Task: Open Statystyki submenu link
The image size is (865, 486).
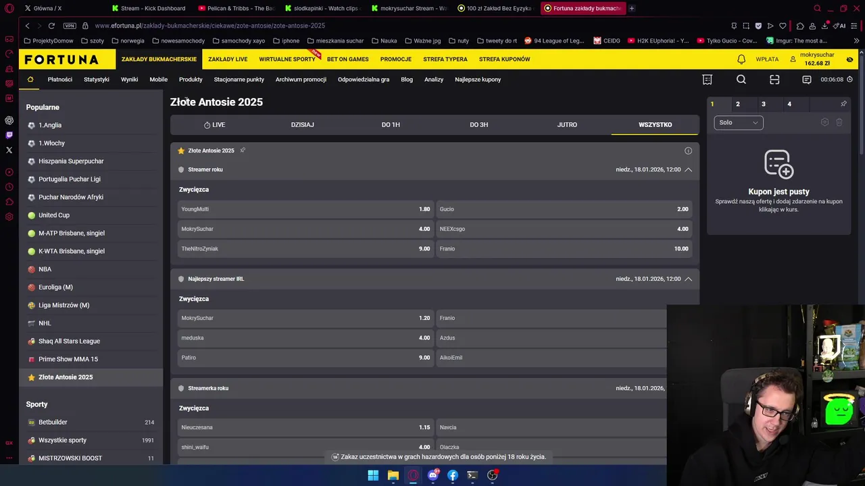Action: [97, 80]
